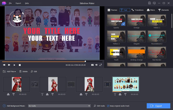Click the text styles panel scrollbar

(172, 21)
